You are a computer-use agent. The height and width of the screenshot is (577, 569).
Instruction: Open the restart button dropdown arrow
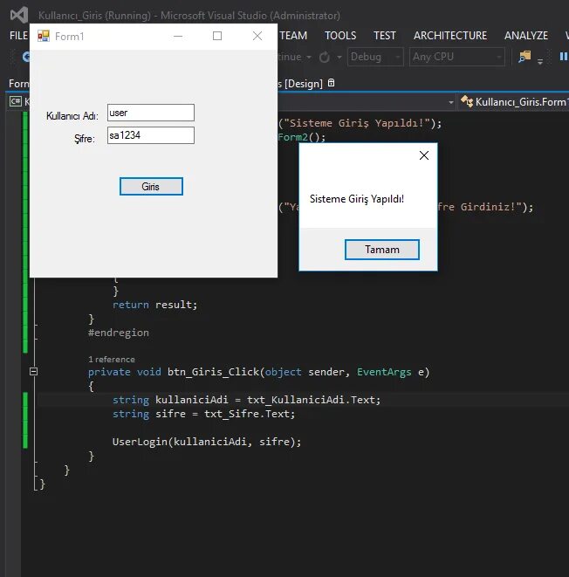click(339, 57)
